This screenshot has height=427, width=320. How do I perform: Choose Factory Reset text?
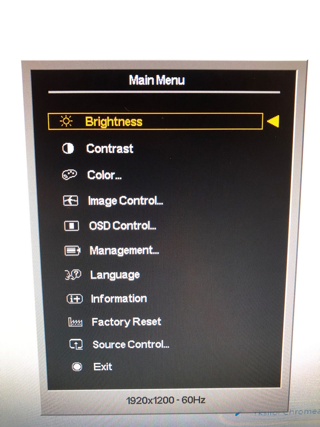(x=126, y=322)
